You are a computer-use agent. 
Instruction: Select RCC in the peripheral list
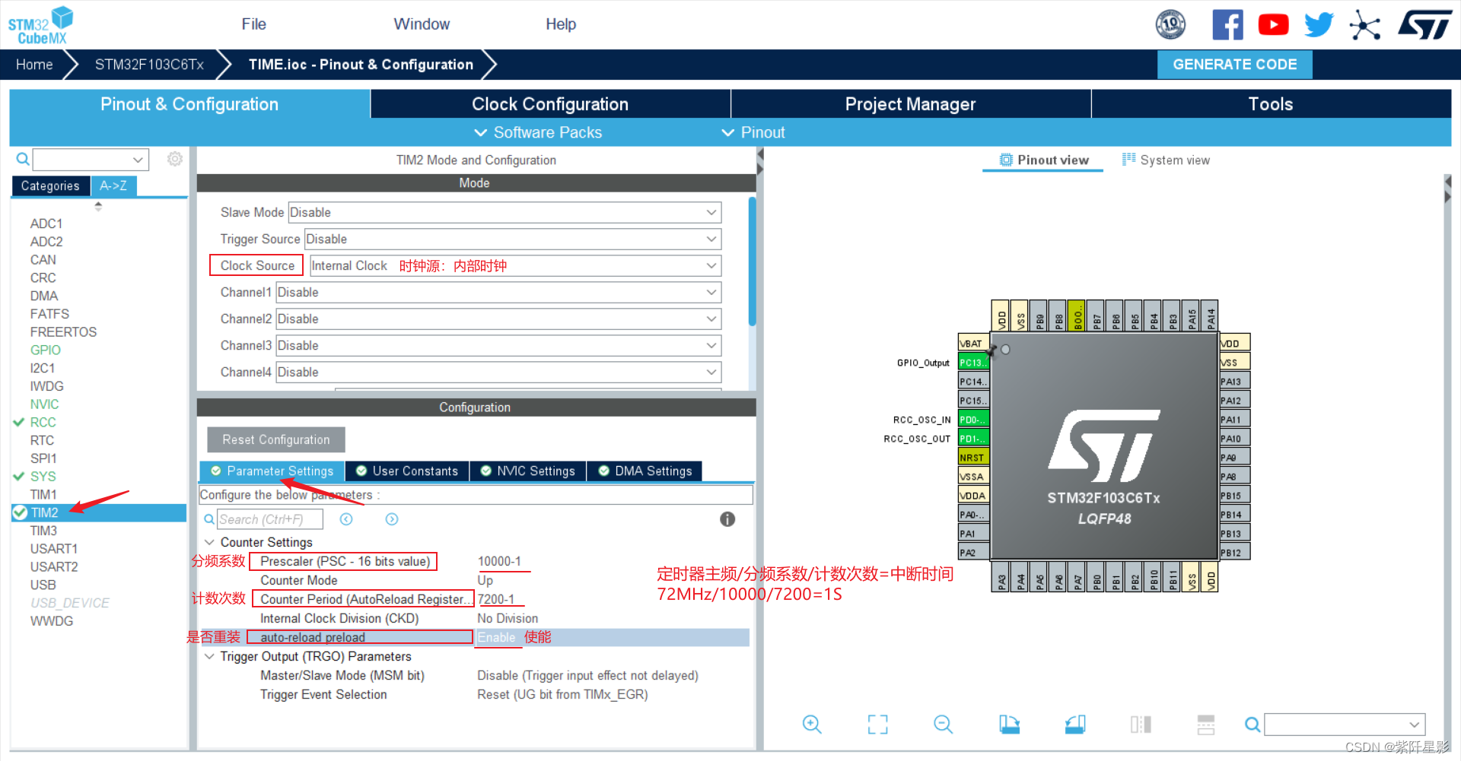[x=43, y=422]
